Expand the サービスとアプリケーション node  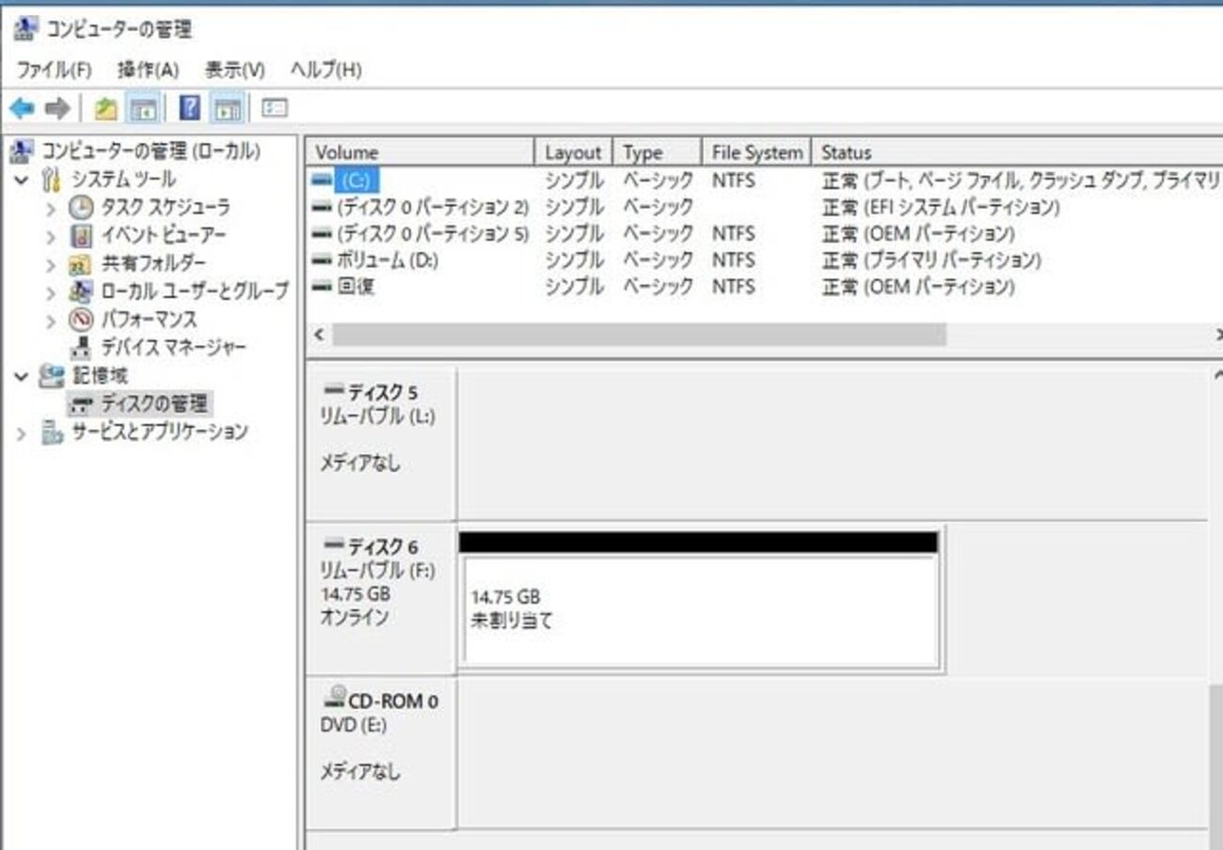(23, 433)
